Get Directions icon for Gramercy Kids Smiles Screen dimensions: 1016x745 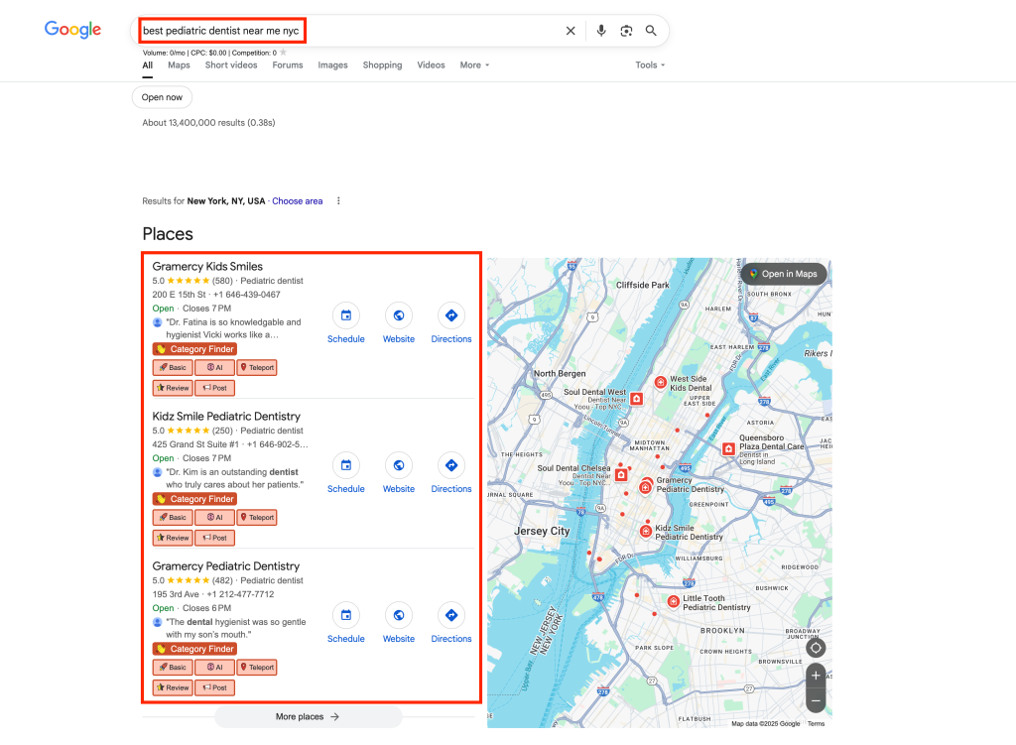[451, 315]
